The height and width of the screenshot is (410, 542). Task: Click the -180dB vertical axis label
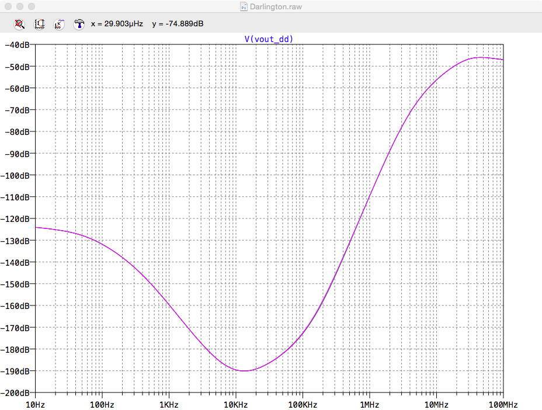(15, 350)
